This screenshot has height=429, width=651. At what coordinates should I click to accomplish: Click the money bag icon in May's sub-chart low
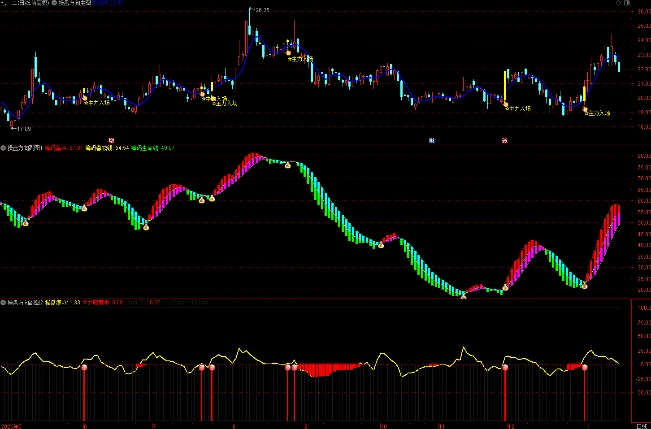point(26,223)
